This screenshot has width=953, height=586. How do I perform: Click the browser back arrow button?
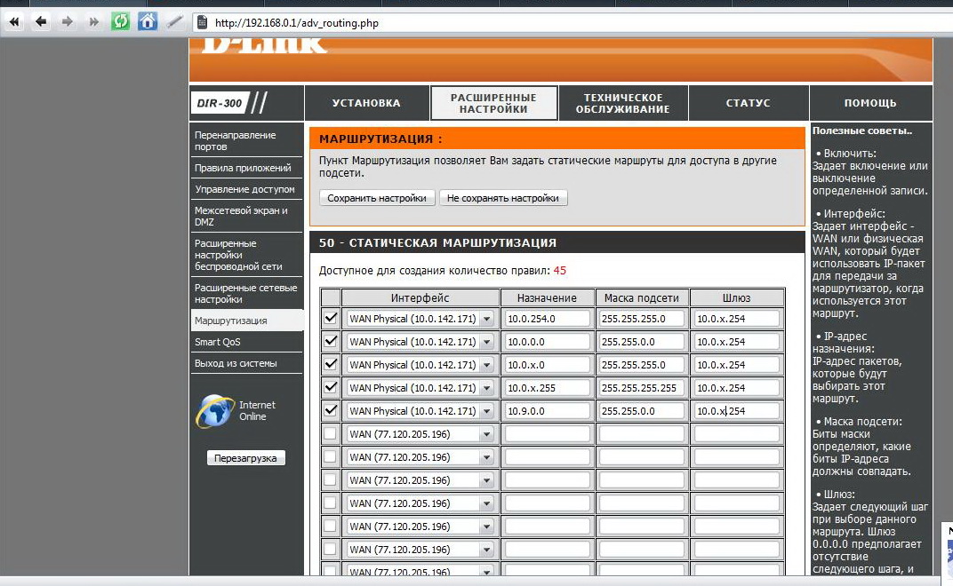click(x=41, y=22)
